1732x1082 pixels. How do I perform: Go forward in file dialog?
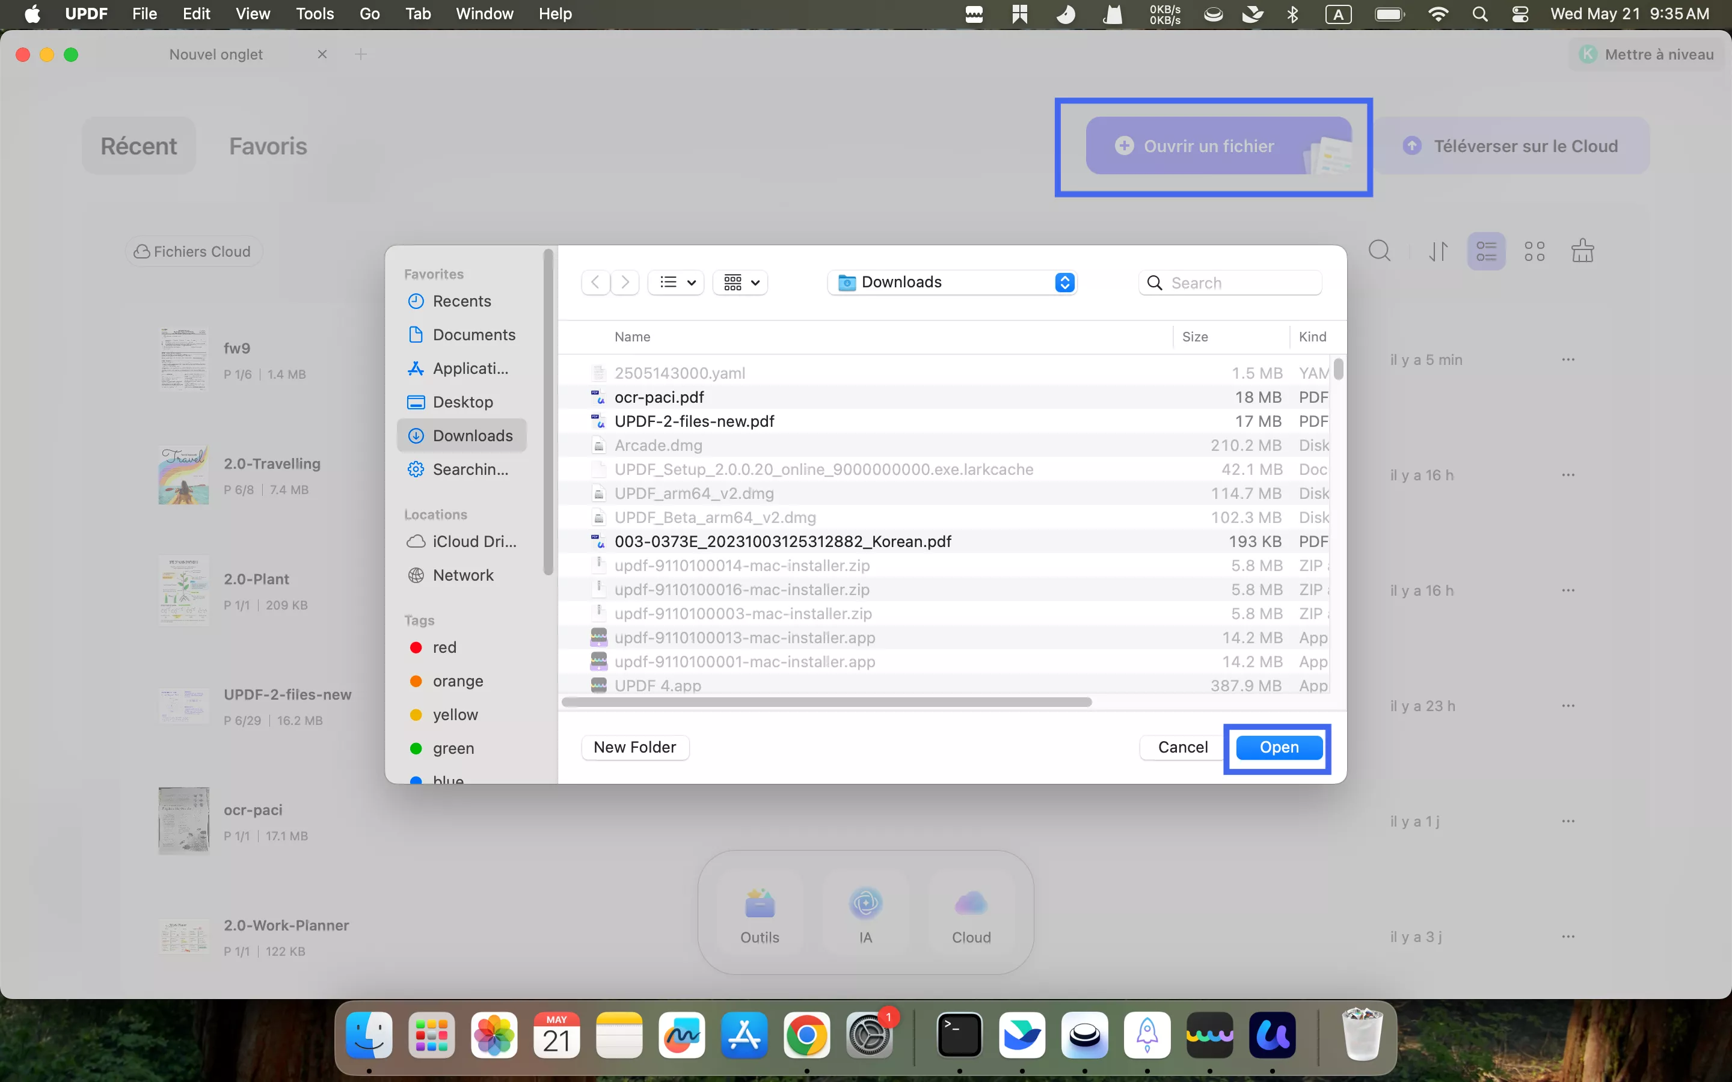[625, 282]
